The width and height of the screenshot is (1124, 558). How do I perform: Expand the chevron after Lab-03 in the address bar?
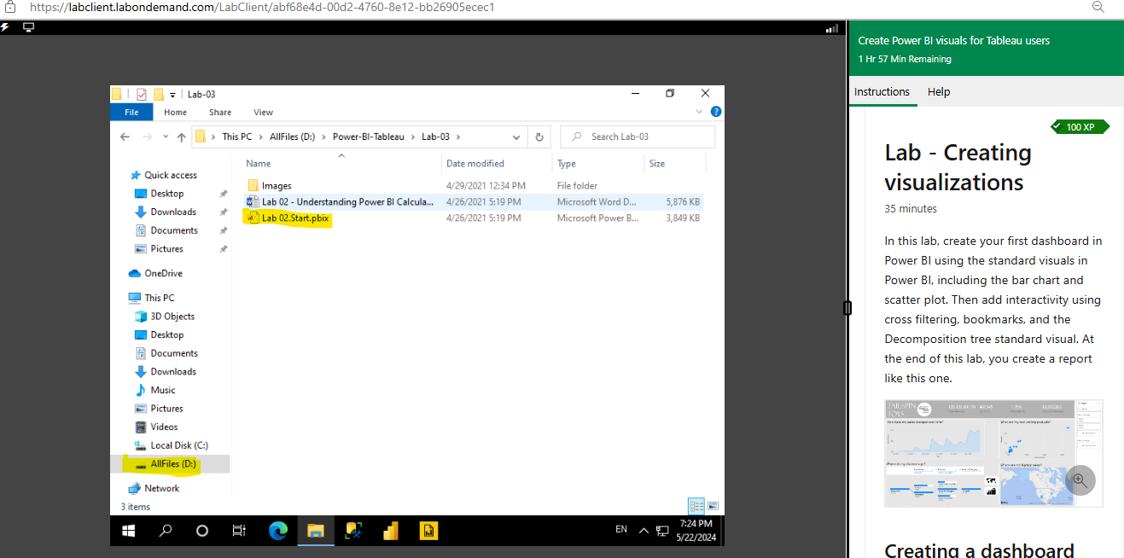457,137
